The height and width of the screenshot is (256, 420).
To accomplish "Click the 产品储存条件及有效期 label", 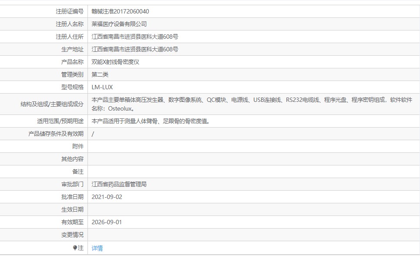I will tap(56, 134).
